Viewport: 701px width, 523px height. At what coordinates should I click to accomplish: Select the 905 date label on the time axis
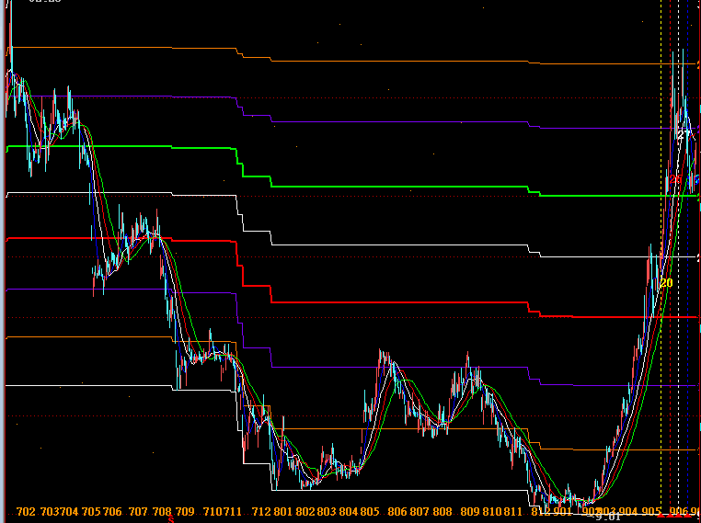point(650,511)
